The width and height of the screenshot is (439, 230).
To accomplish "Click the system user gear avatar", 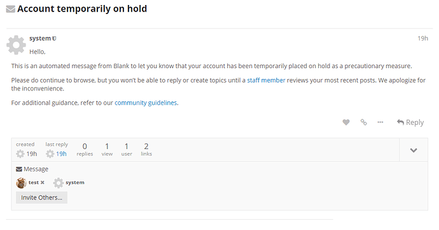I will coord(17,45).
